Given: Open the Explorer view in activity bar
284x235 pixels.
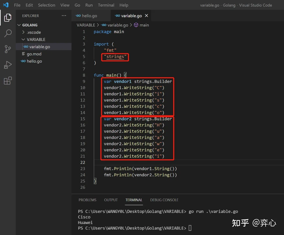Looking at the screenshot, I should point(8,18).
